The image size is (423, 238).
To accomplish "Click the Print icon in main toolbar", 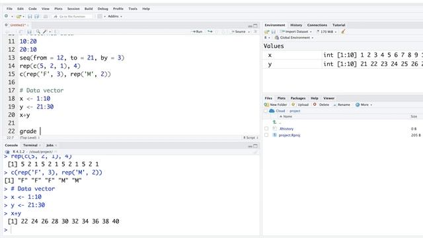I will (x=46, y=17).
